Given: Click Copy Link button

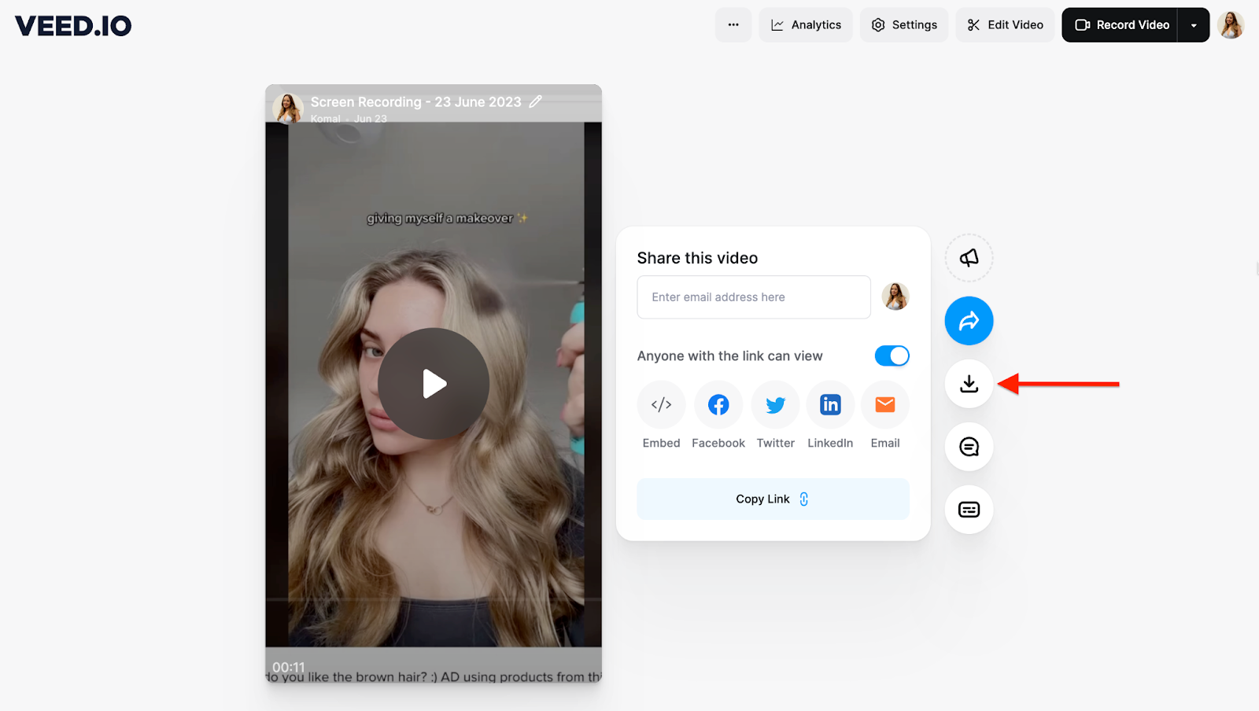Looking at the screenshot, I should click(x=773, y=499).
